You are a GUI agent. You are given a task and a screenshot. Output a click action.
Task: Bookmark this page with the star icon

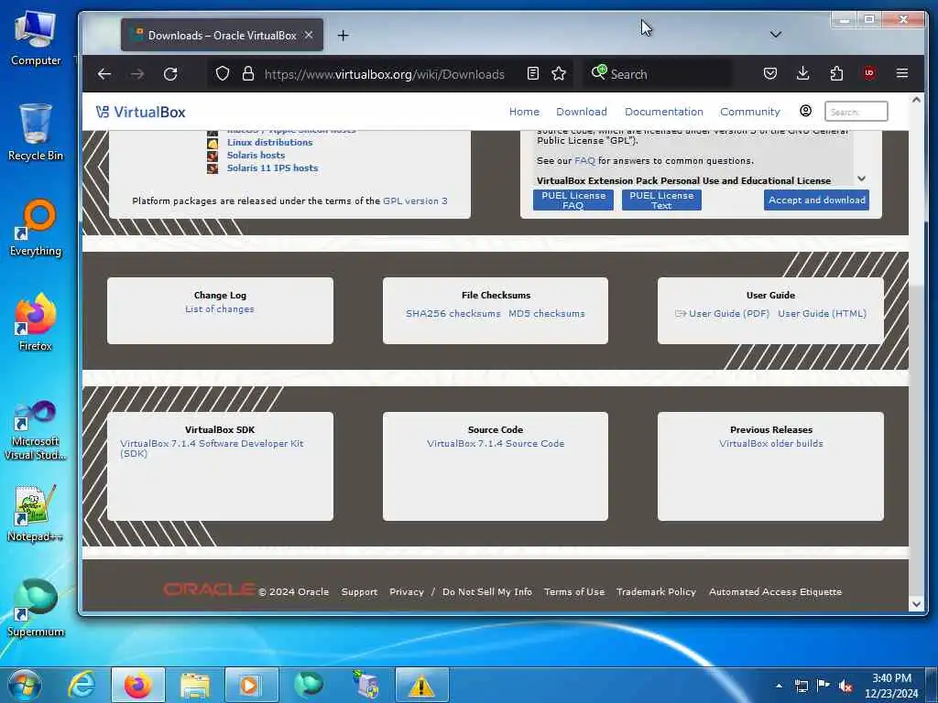pyautogui.click(x=559, y=73)
